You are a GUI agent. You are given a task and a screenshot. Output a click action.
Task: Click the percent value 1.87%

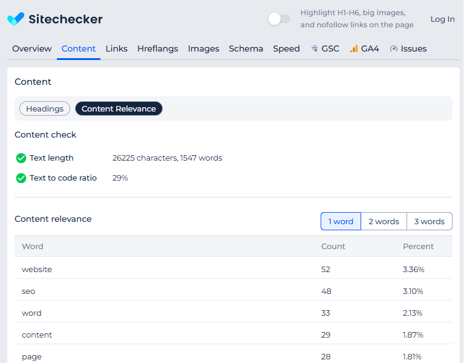413,335
